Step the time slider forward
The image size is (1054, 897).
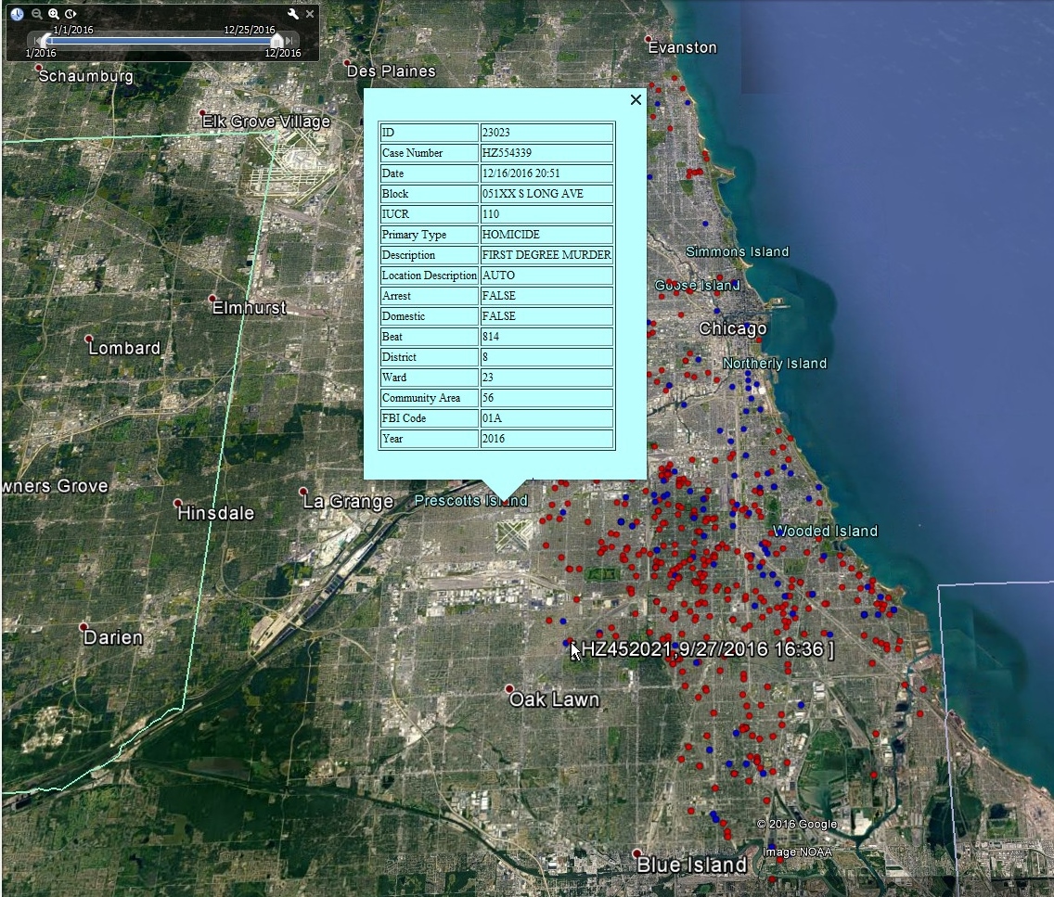(x=290, y=41)
